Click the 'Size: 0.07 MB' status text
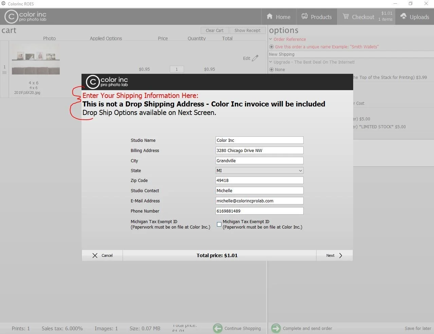The width and height of the screenshot is (434, 334). pyautogui.click(x=145, y=329)
